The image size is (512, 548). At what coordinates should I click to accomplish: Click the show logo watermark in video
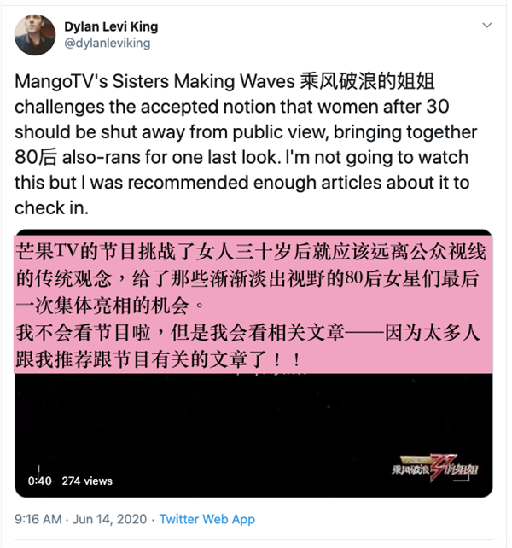pos(434,468)
